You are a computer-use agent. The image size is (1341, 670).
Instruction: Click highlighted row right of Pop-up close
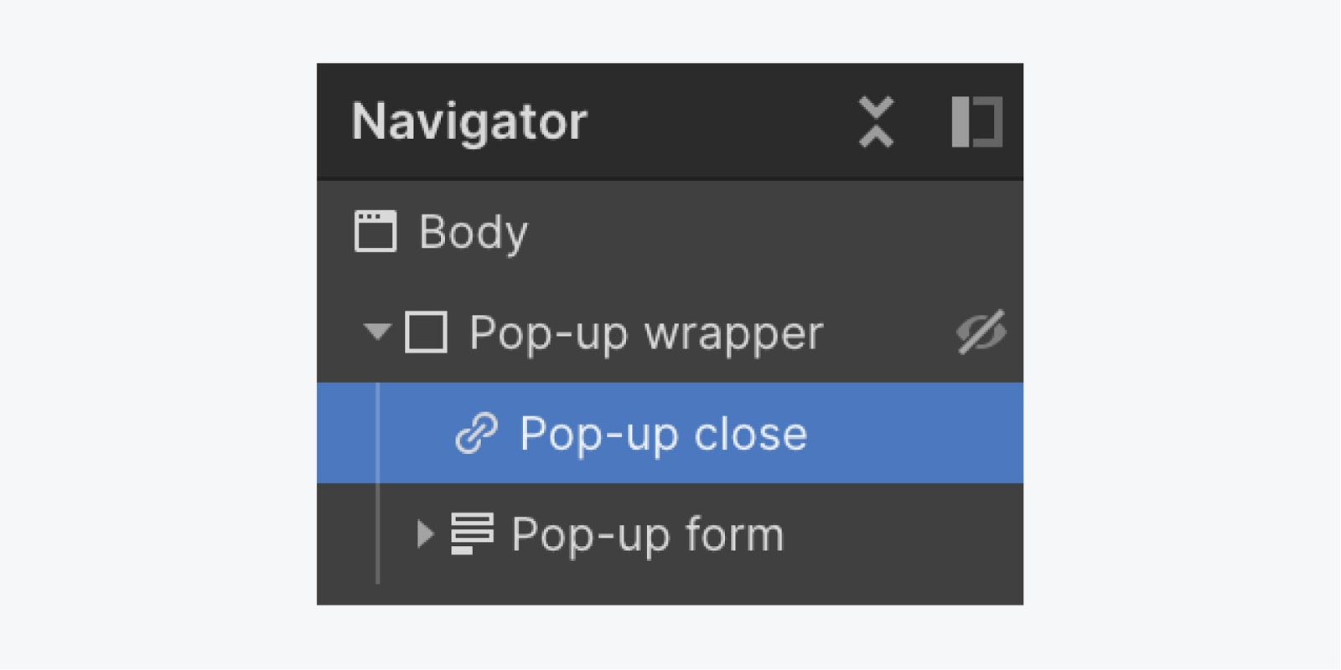[x=914, y=433]
